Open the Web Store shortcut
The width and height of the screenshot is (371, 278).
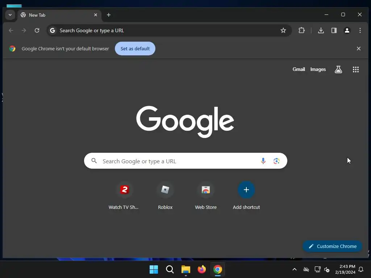tap(206, 196)
